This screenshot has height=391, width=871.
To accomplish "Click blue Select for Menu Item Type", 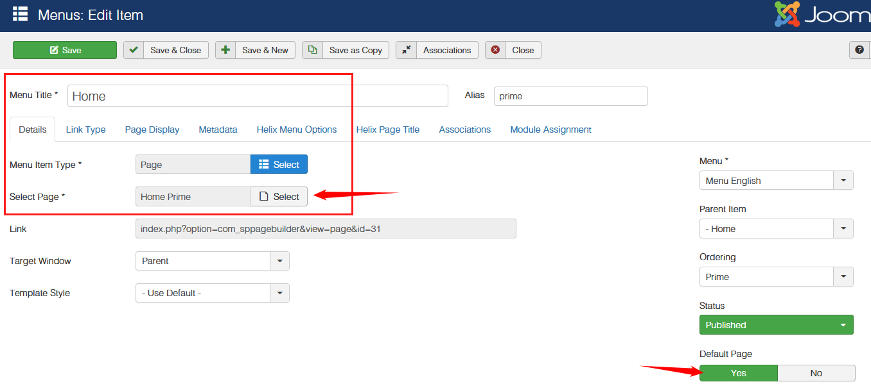I will coord(279,165).
